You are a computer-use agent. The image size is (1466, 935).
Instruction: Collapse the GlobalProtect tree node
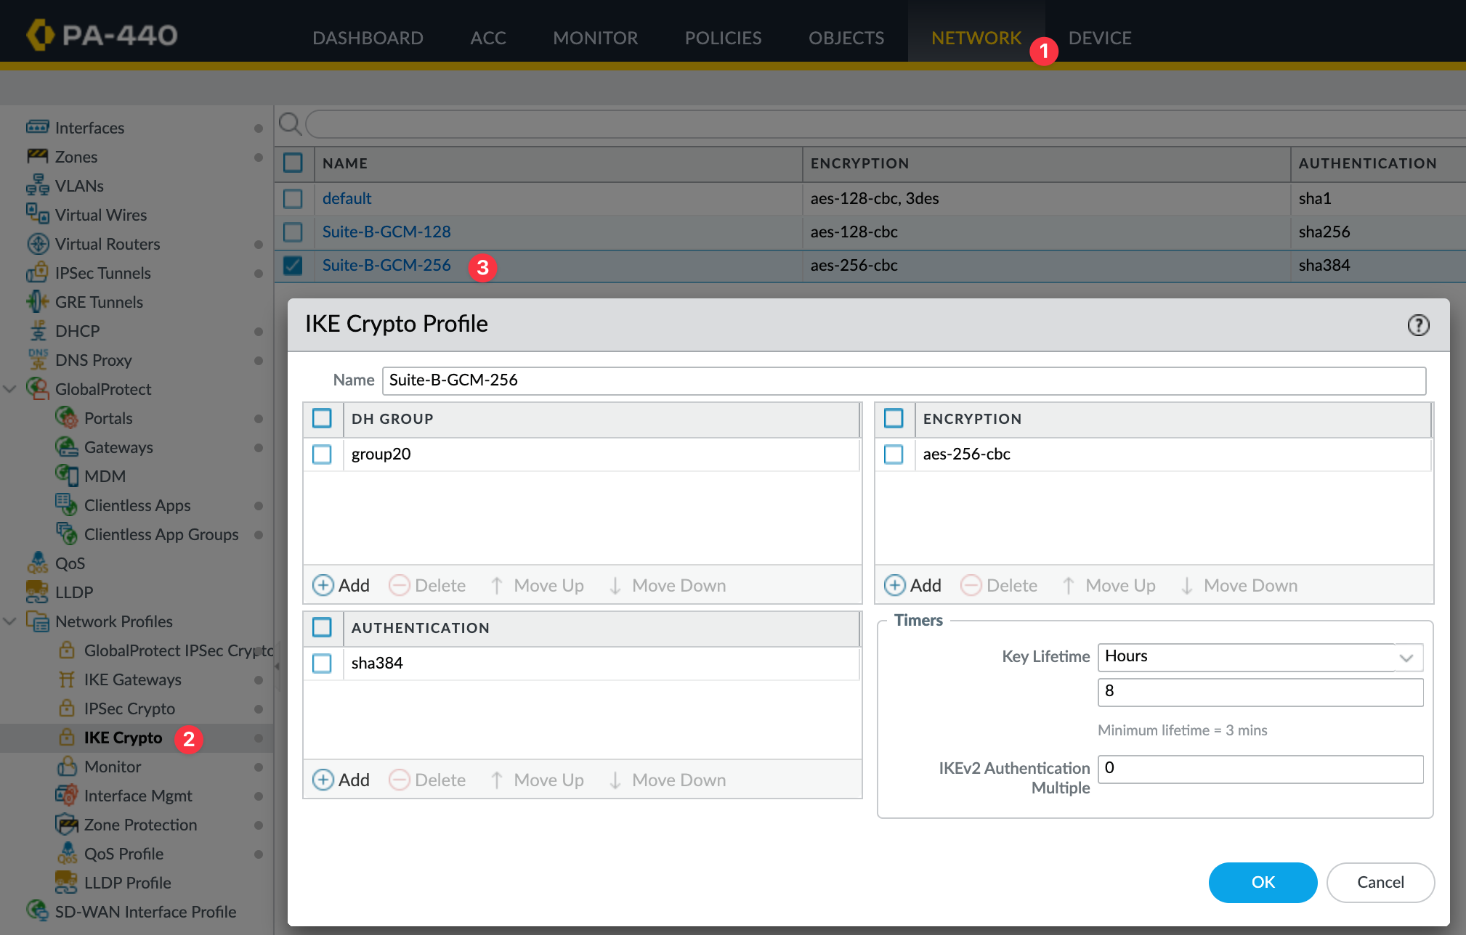click(x=10, y=389)
